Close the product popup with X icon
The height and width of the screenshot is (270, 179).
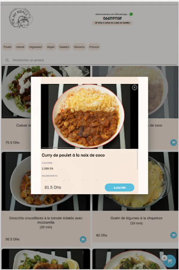(134, 88)
